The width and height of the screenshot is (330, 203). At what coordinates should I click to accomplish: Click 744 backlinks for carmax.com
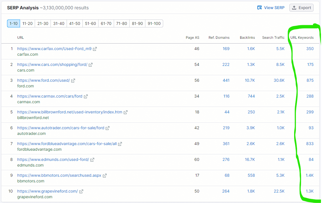251,96
